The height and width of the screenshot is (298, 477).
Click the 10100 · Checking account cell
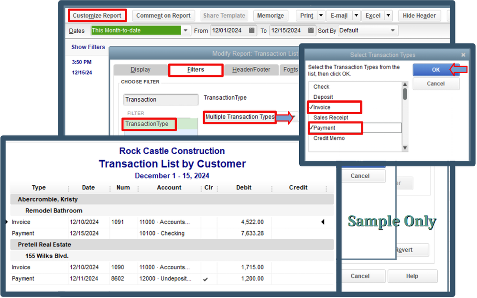coord(162,234)
